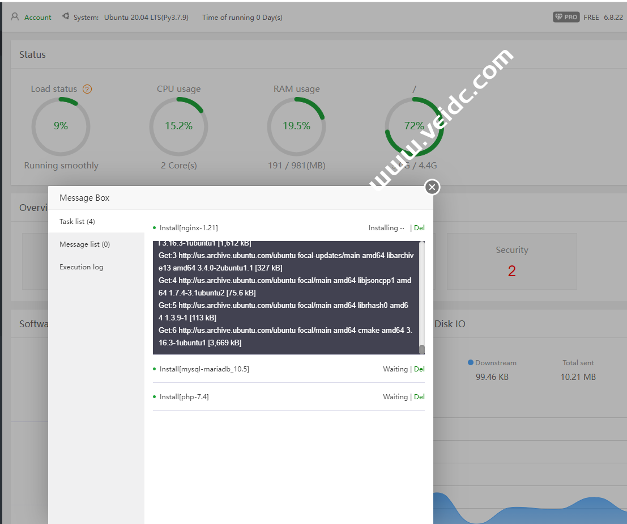627x524 pixels.
Task: Click the Account user icon
Action: click(x=15, y=17)
